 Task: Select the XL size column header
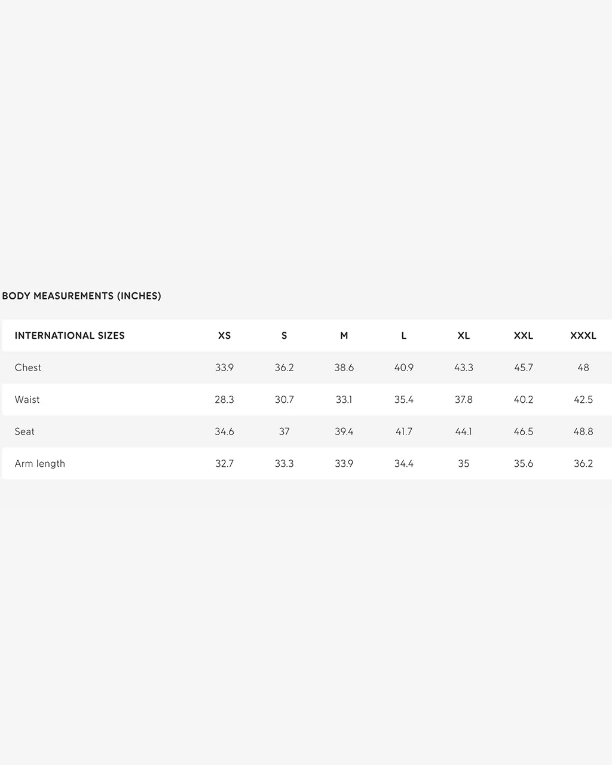pos(464,335)
